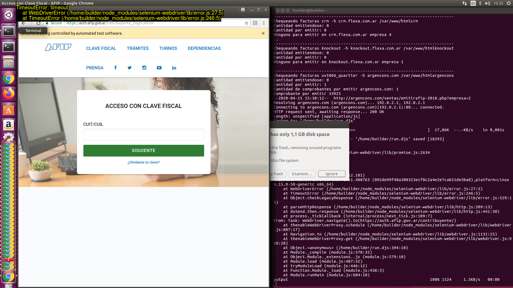
Task: Click Ignore in the disk space dialog
Action: click(332, 174)
